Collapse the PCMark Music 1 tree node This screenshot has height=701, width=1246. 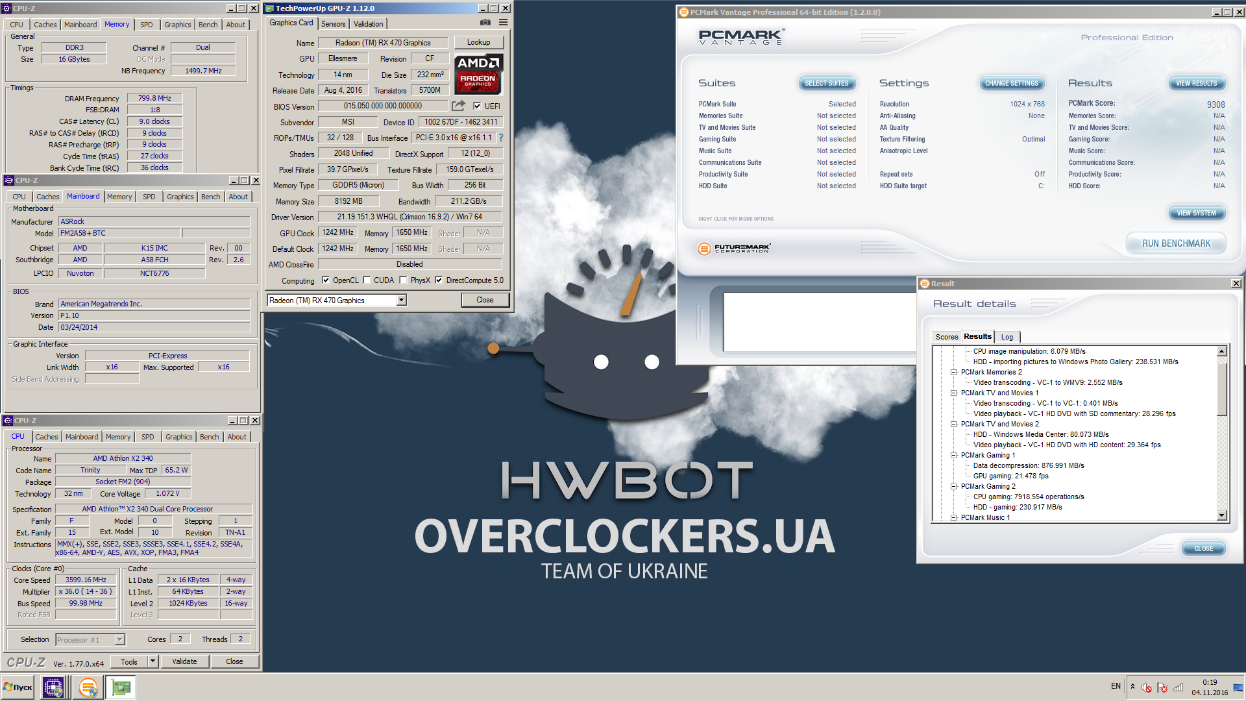click(954, 517)
